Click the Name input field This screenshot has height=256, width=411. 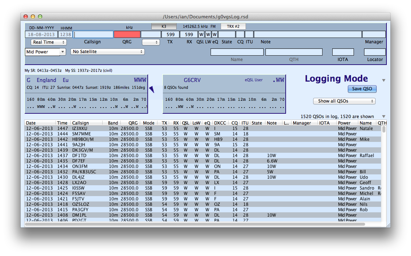tap(237, 52)
